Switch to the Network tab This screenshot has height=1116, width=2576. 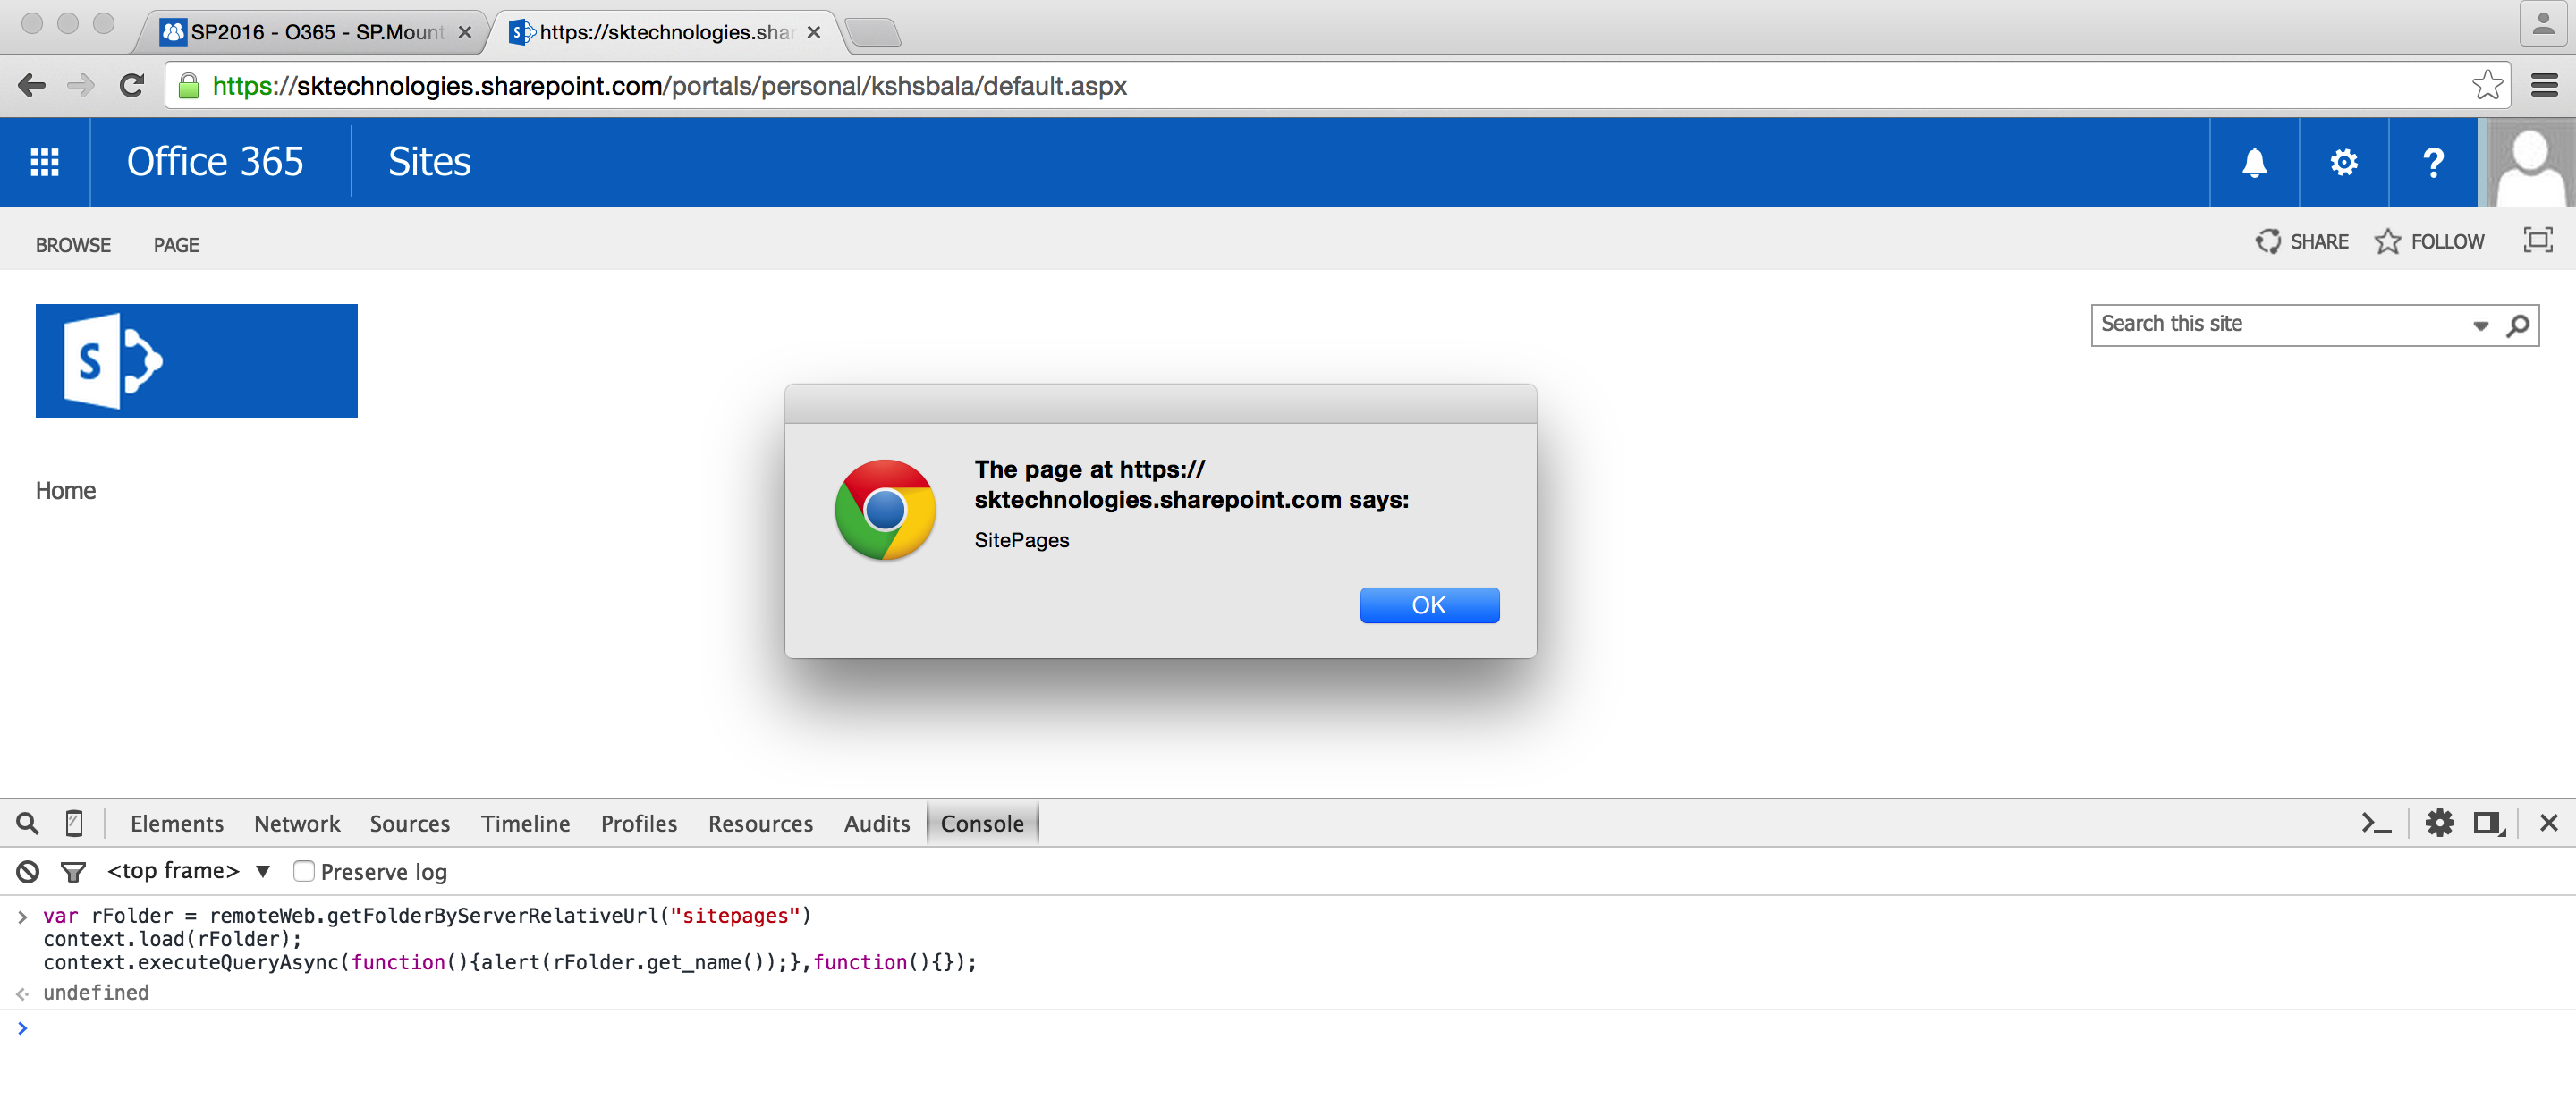297,823
